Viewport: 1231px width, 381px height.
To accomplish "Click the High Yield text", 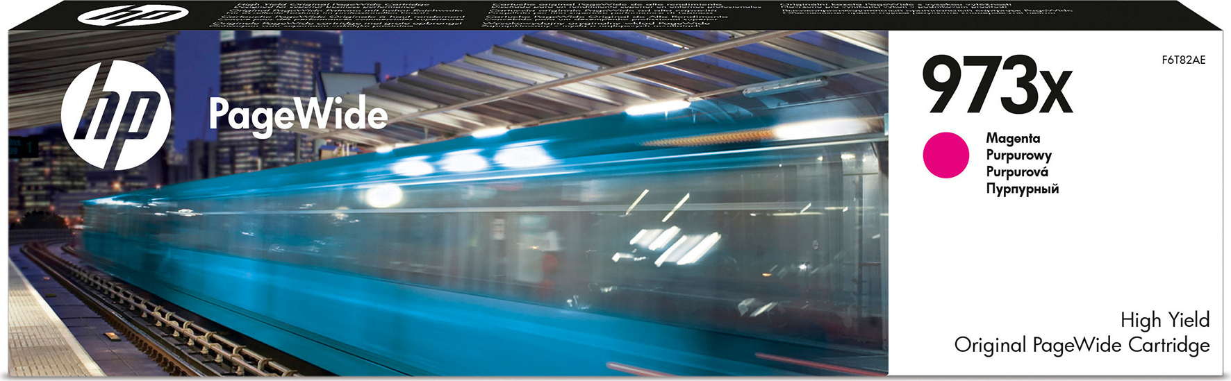I will (1164, 320).
